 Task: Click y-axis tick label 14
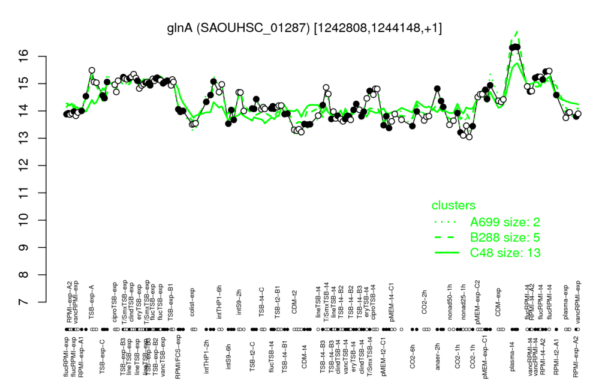point(23,111)
